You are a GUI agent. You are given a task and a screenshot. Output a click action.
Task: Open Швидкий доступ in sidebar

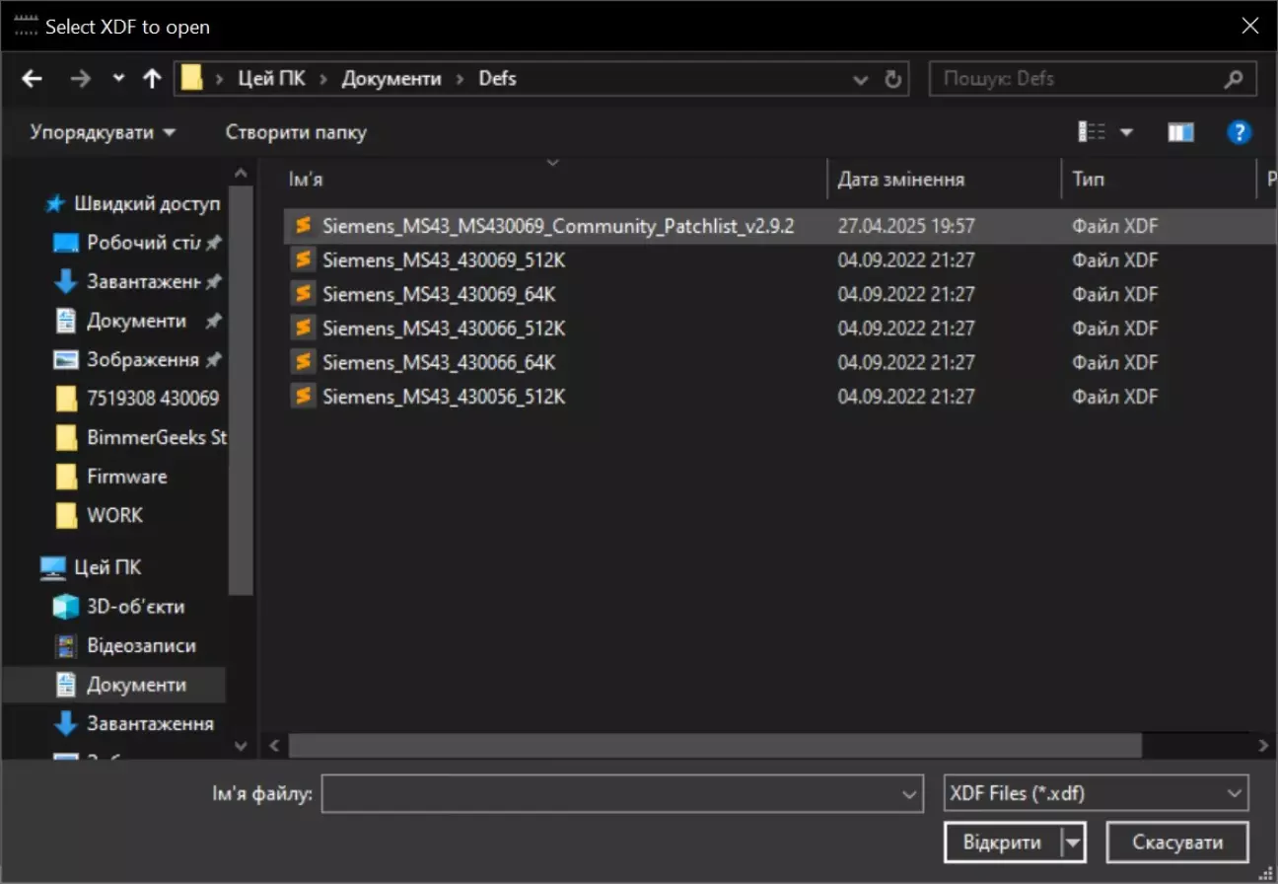click(x=135, y=204)
